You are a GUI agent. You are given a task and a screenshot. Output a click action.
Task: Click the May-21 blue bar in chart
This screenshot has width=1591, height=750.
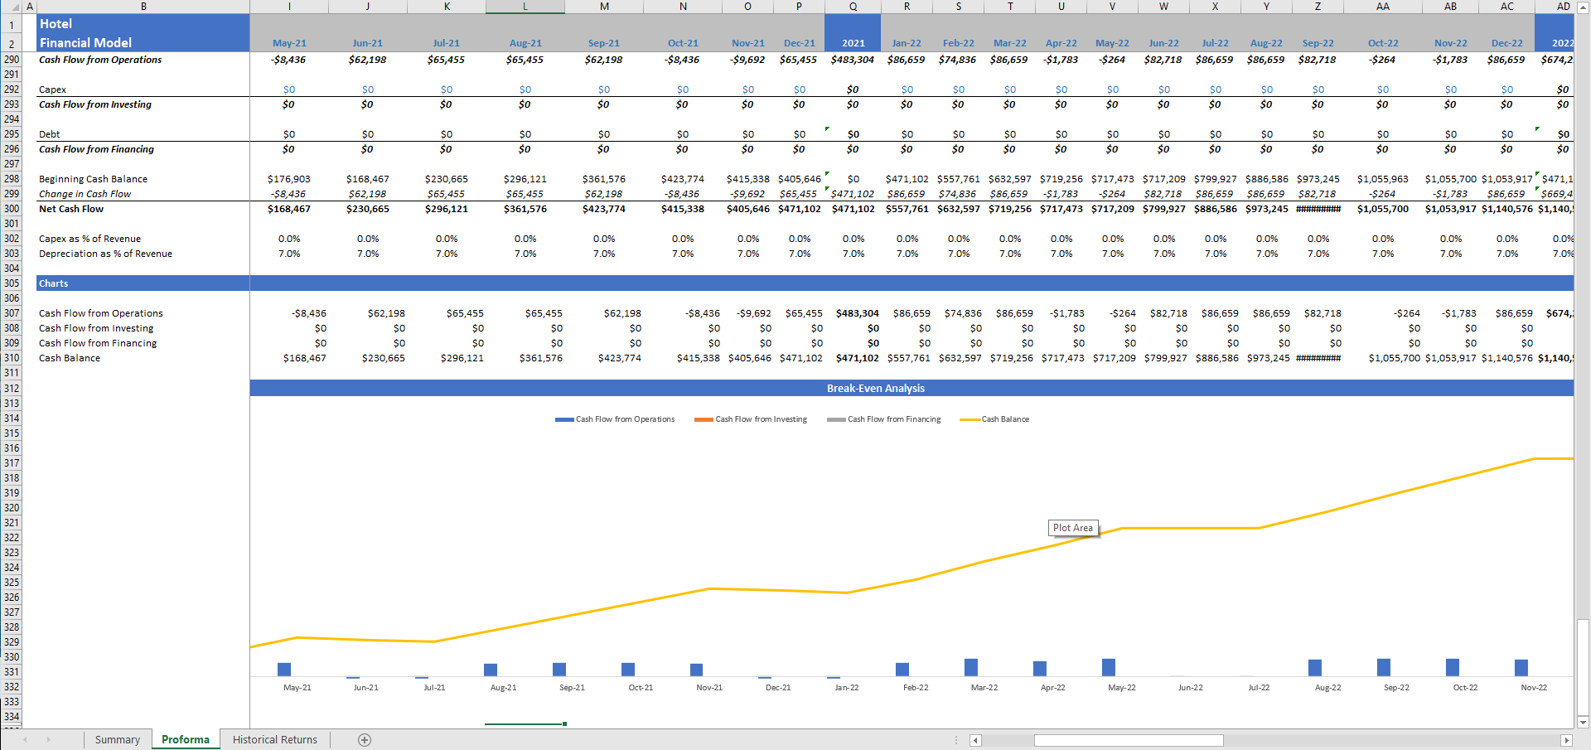(x=284, y=670)
